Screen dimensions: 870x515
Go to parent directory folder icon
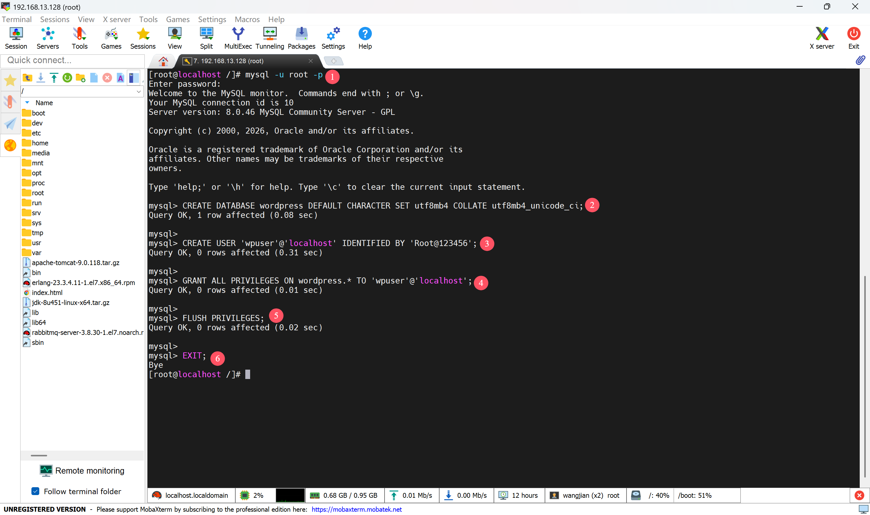27,78
